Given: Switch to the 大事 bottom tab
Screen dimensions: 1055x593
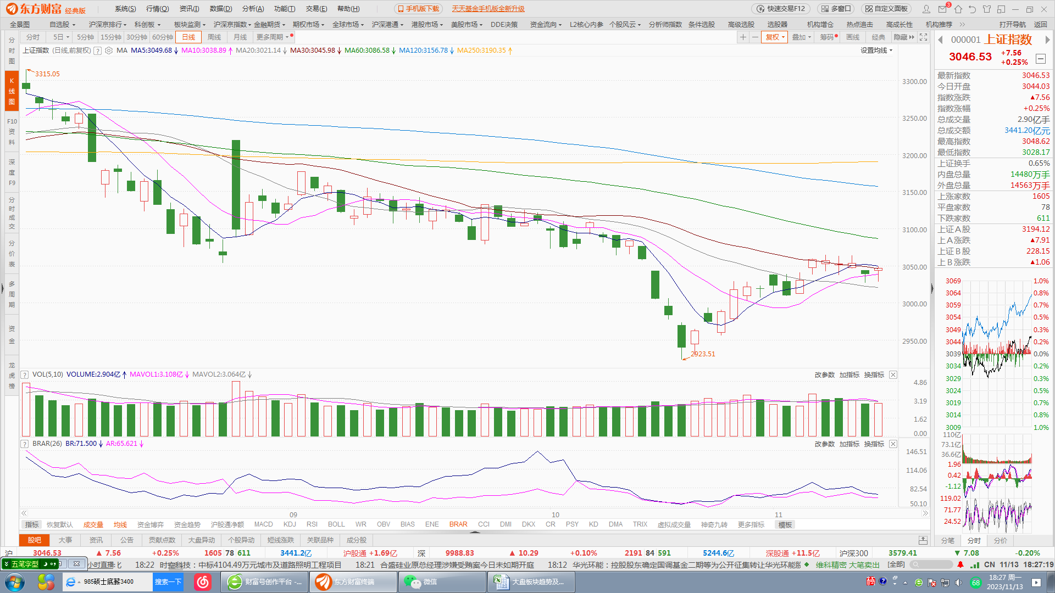Looking at the screenshot, I should tap(65, 540).
